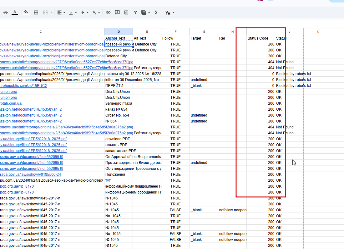Insert a comment using the toolbar
Image resolution: width=344 pixels, height=249 pixels.
(x=117, y=12)
